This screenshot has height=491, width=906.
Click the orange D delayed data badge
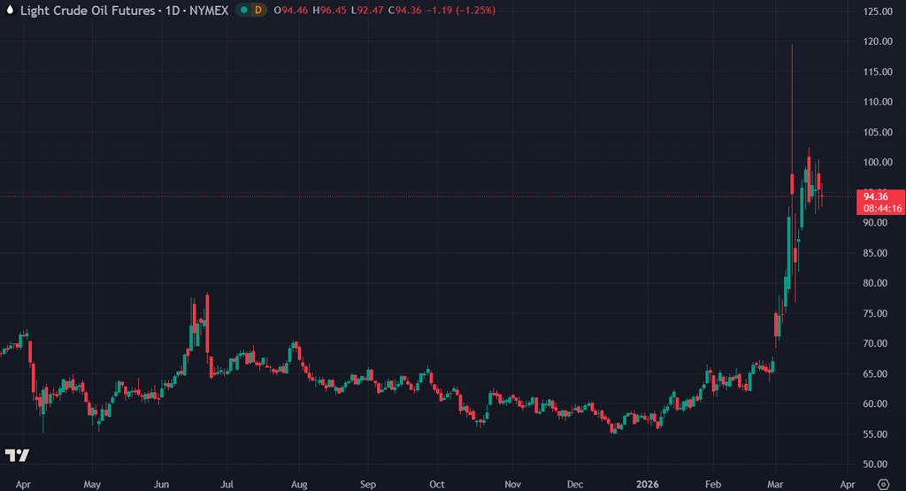point(257,10)
